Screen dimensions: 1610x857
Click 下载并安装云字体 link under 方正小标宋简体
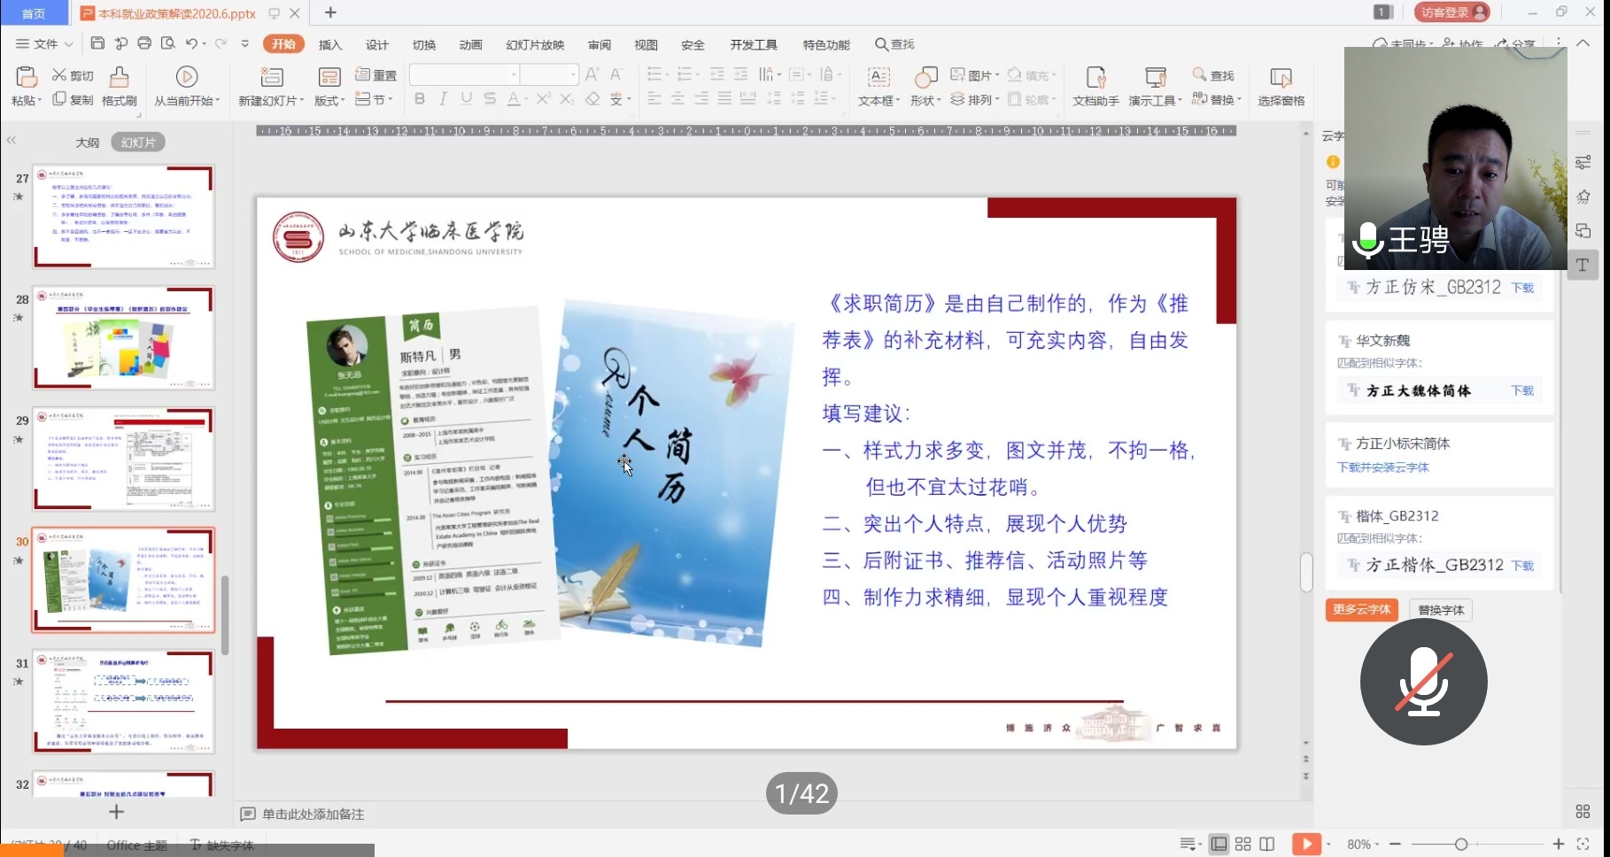coord(1382,467)
